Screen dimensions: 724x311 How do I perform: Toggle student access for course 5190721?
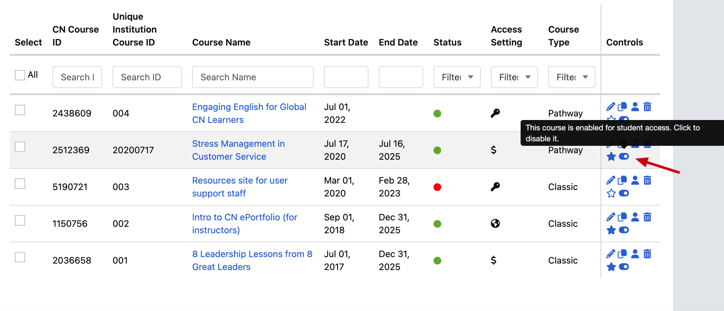click(x=624, y=194)
